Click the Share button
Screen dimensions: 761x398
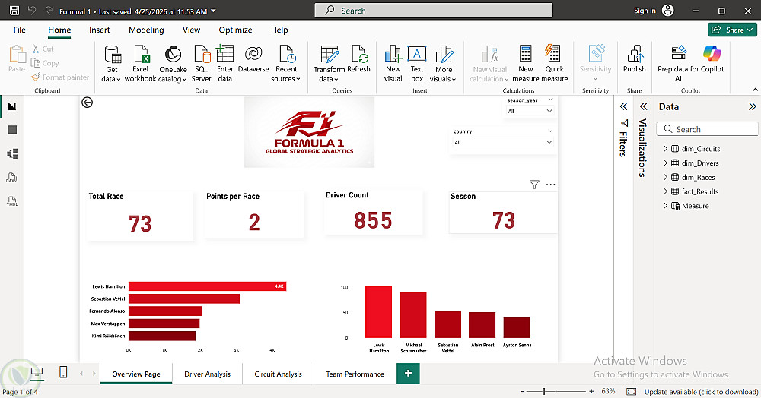(x=732, y=30)
